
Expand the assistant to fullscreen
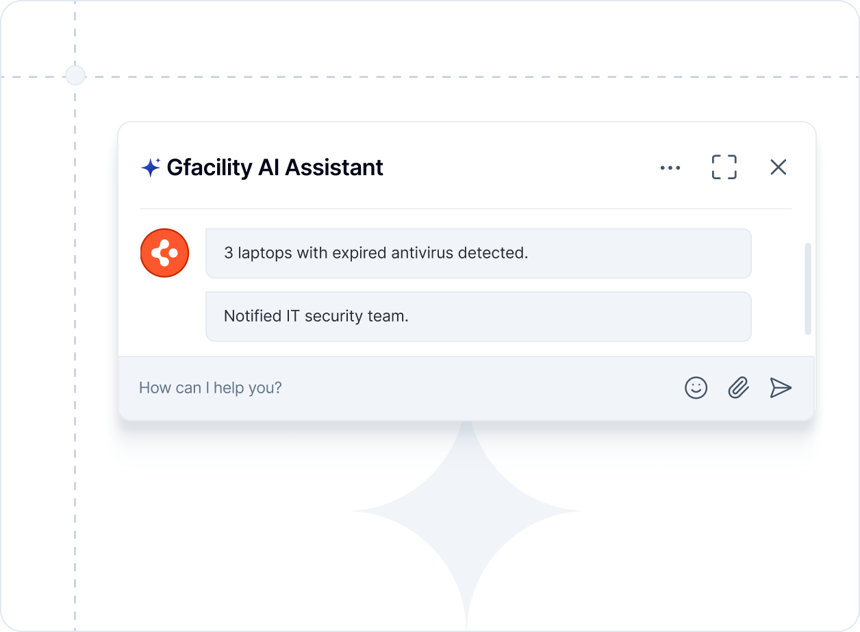pos(724,168)
